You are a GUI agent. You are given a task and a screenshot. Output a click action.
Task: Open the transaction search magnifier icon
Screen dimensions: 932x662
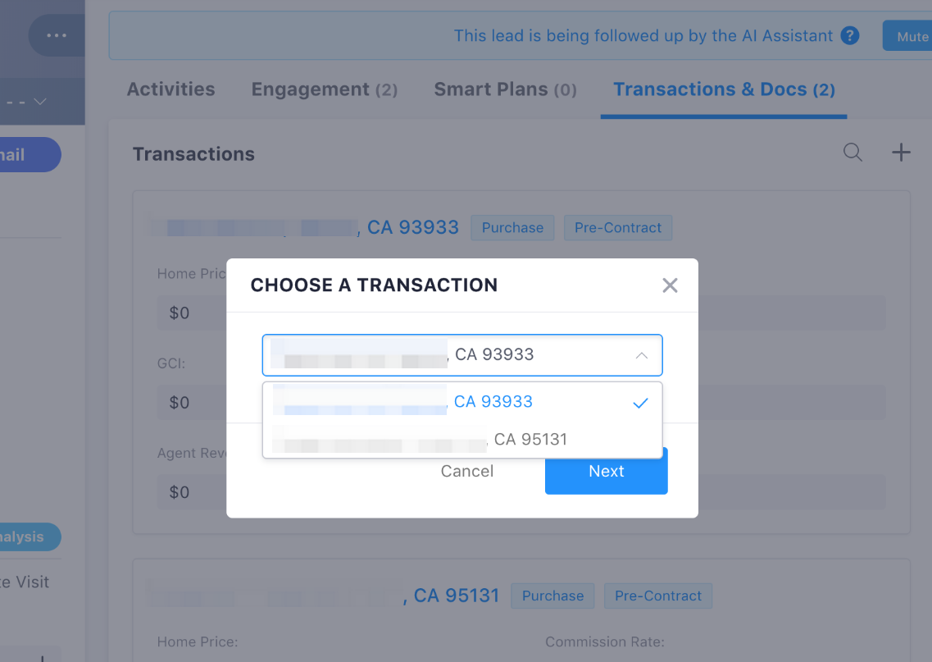click(x=852, y=153)
